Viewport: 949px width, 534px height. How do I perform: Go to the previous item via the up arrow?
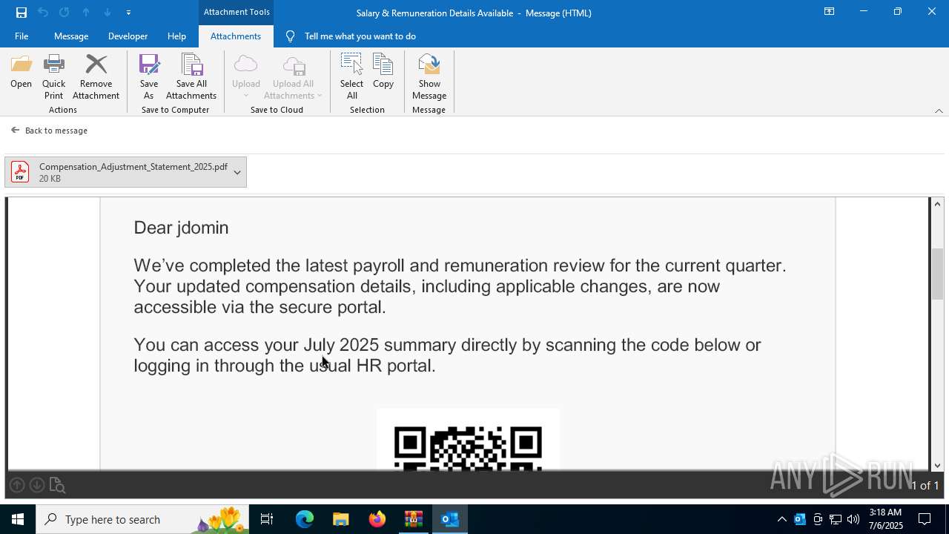[86, 13]
